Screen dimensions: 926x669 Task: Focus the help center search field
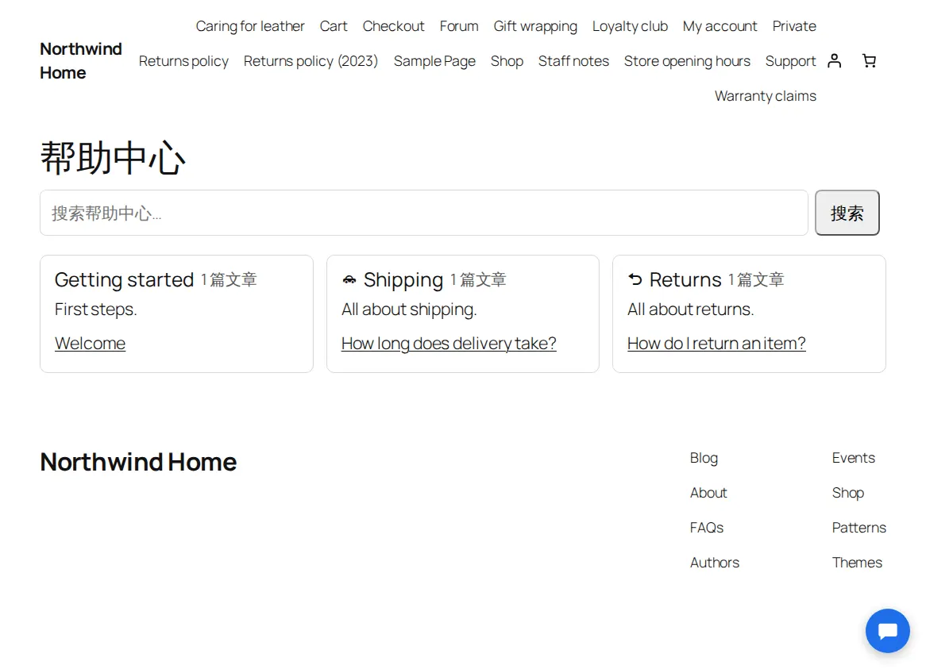tap(423, 213)
